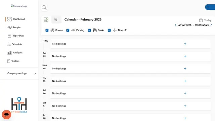This screenshot has width=215, height=121.
Task: Uncheck the Time off filter checkbox
Action: point(109,30)
